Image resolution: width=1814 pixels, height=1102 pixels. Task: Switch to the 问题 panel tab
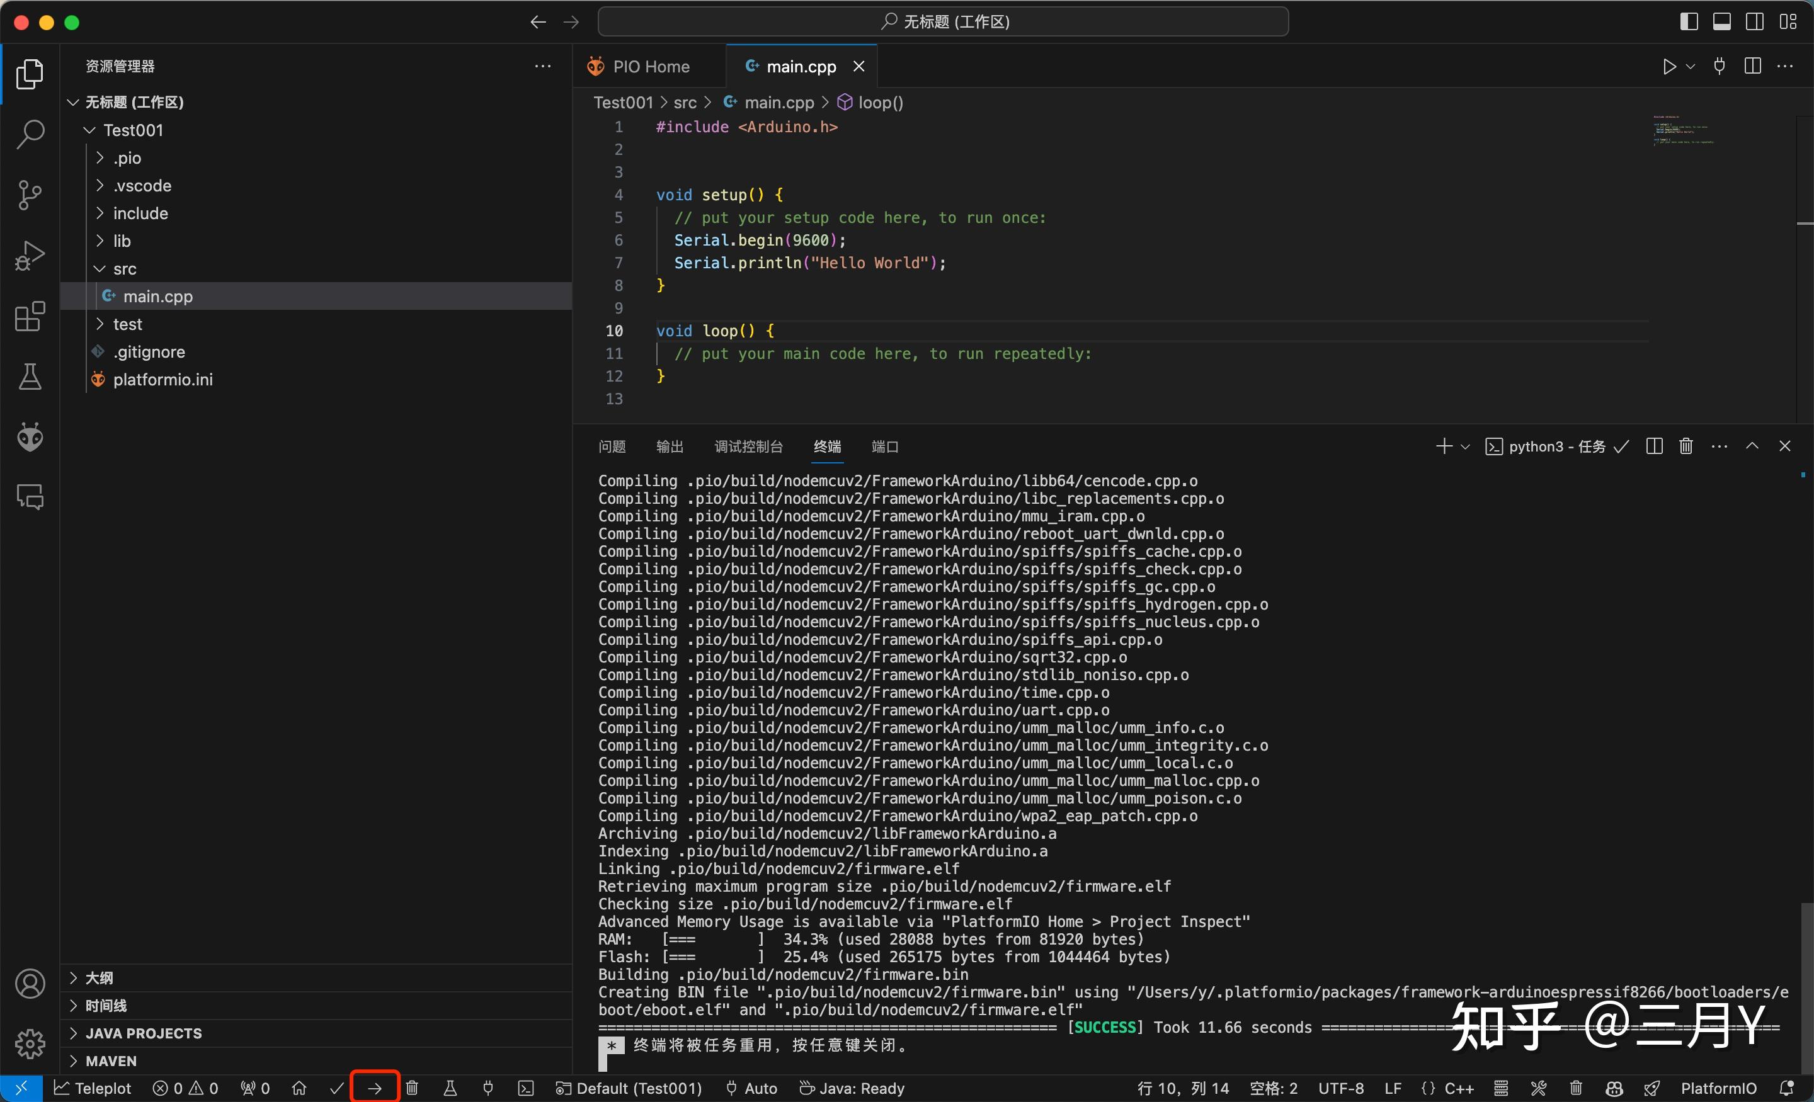tap(612, 446)
